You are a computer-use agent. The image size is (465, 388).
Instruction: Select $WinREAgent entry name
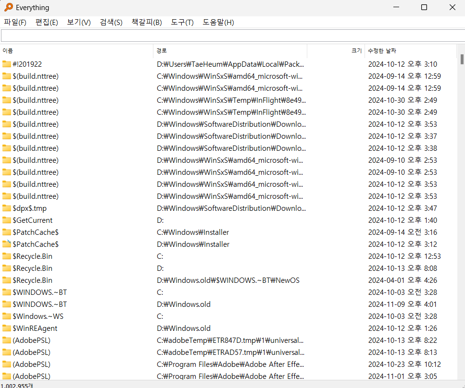[x=35, y=328]
